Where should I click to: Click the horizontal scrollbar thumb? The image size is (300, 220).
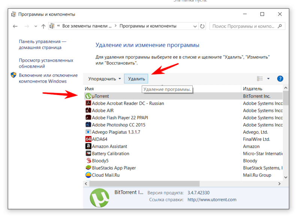click(144, 184)
